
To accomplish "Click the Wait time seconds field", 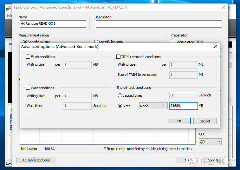I will coord(77,106).
